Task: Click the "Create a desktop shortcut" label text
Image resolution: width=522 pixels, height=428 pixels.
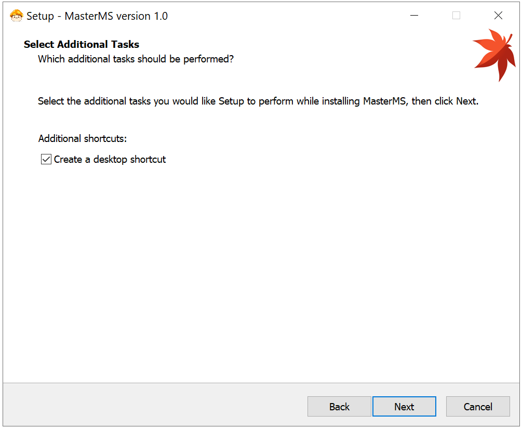Action: pos(110,159)
